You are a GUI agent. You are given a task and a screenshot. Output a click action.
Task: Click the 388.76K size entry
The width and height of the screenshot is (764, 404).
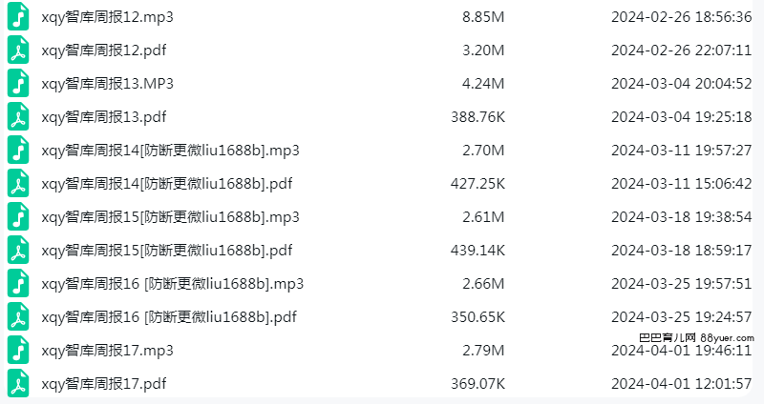point(477,117)
